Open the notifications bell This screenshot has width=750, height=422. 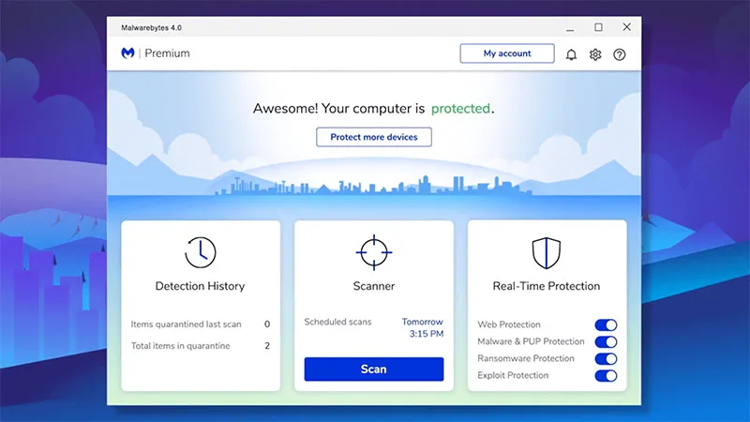pyautogui.click(x=571, y=54)
